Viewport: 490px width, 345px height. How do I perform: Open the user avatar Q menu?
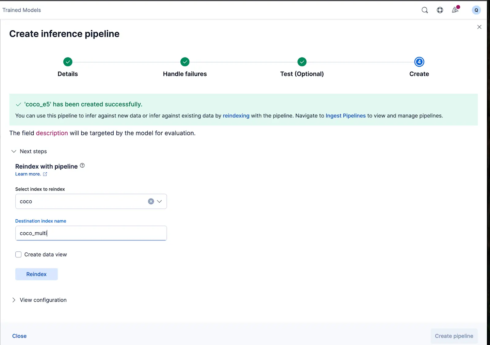476,10
